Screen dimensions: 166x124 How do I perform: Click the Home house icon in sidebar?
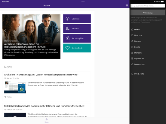click(132, 30)
